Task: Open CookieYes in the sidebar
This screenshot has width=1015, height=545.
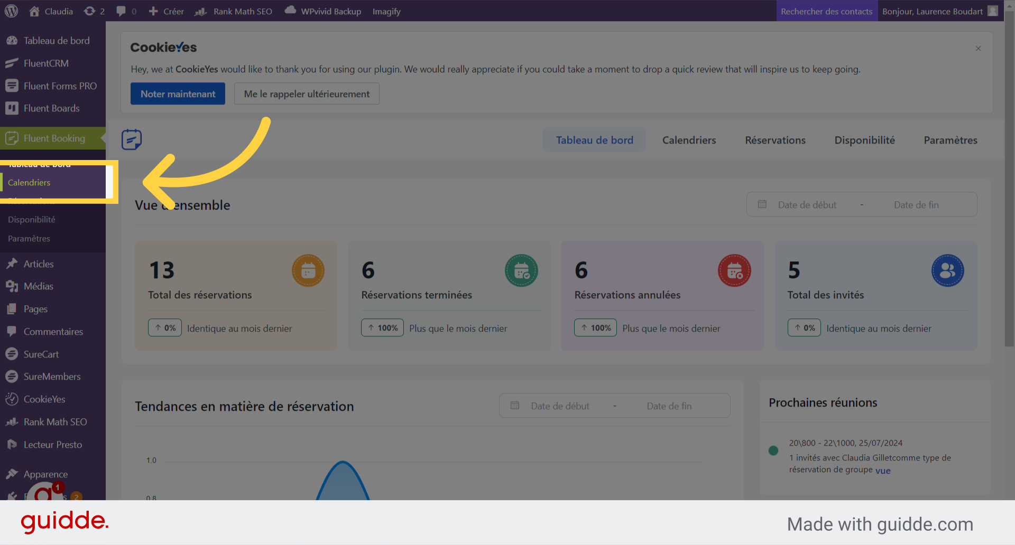Action: 53,399
